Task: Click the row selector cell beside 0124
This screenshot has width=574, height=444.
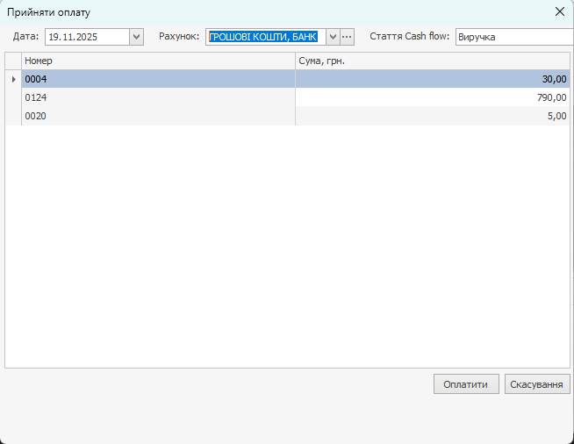Action: coord(13,97)
